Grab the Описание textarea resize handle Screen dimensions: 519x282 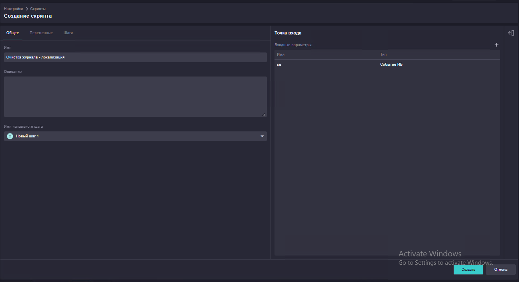coord(264,115)
